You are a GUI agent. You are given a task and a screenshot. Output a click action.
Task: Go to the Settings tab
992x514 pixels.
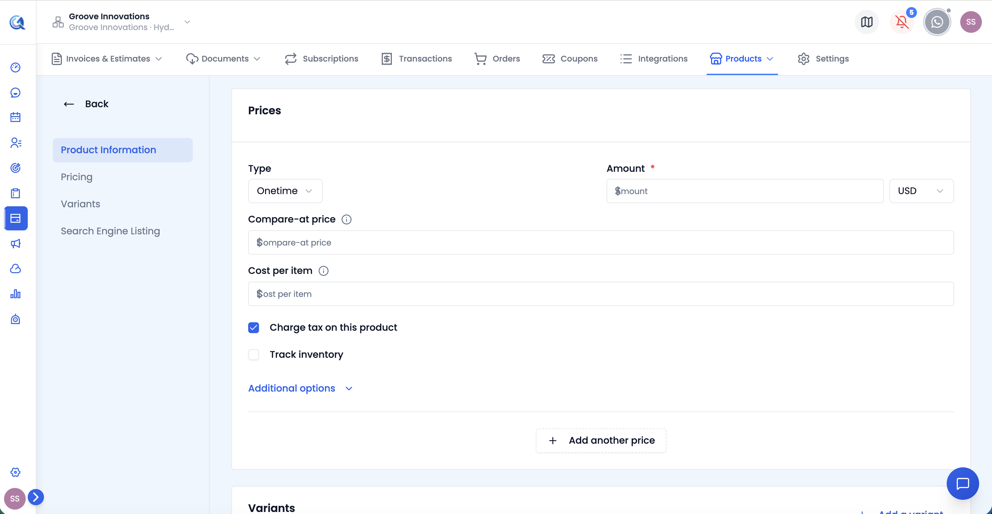(823, 59)
